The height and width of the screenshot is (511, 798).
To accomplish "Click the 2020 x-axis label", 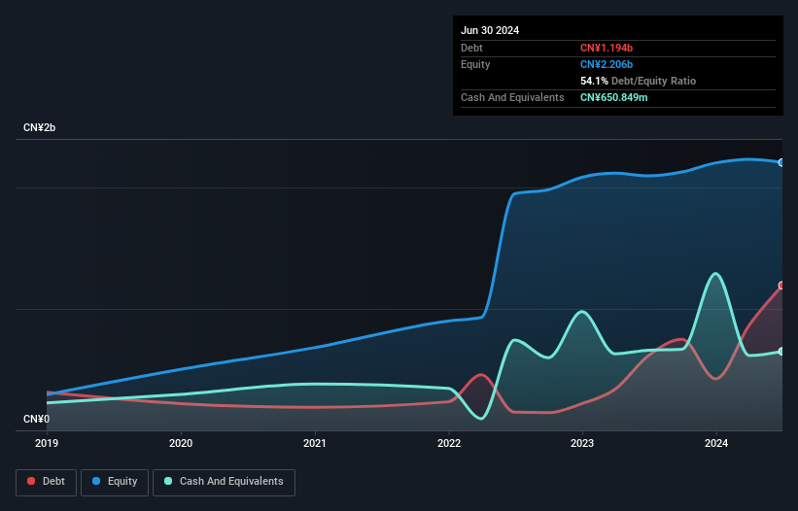I will [x=181, y=443].
